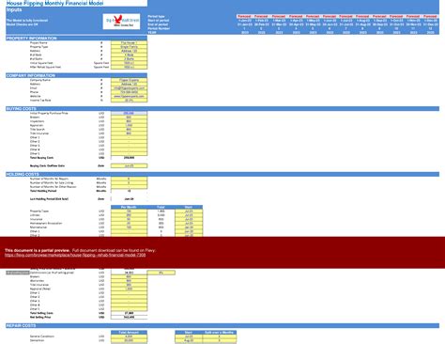Edit the commission percentage cell
Image resolution: width=445 pixels, height=344 pixels.
click(x=161, y=273)
